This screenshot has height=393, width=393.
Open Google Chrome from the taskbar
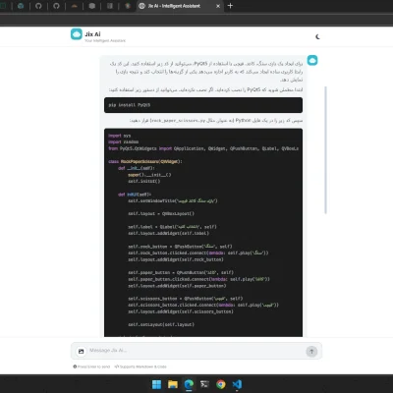(221, 384)
